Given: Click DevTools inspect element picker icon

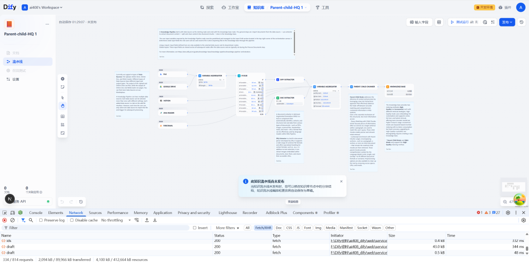Looking at the screenshot, I should tap(5, 213).
